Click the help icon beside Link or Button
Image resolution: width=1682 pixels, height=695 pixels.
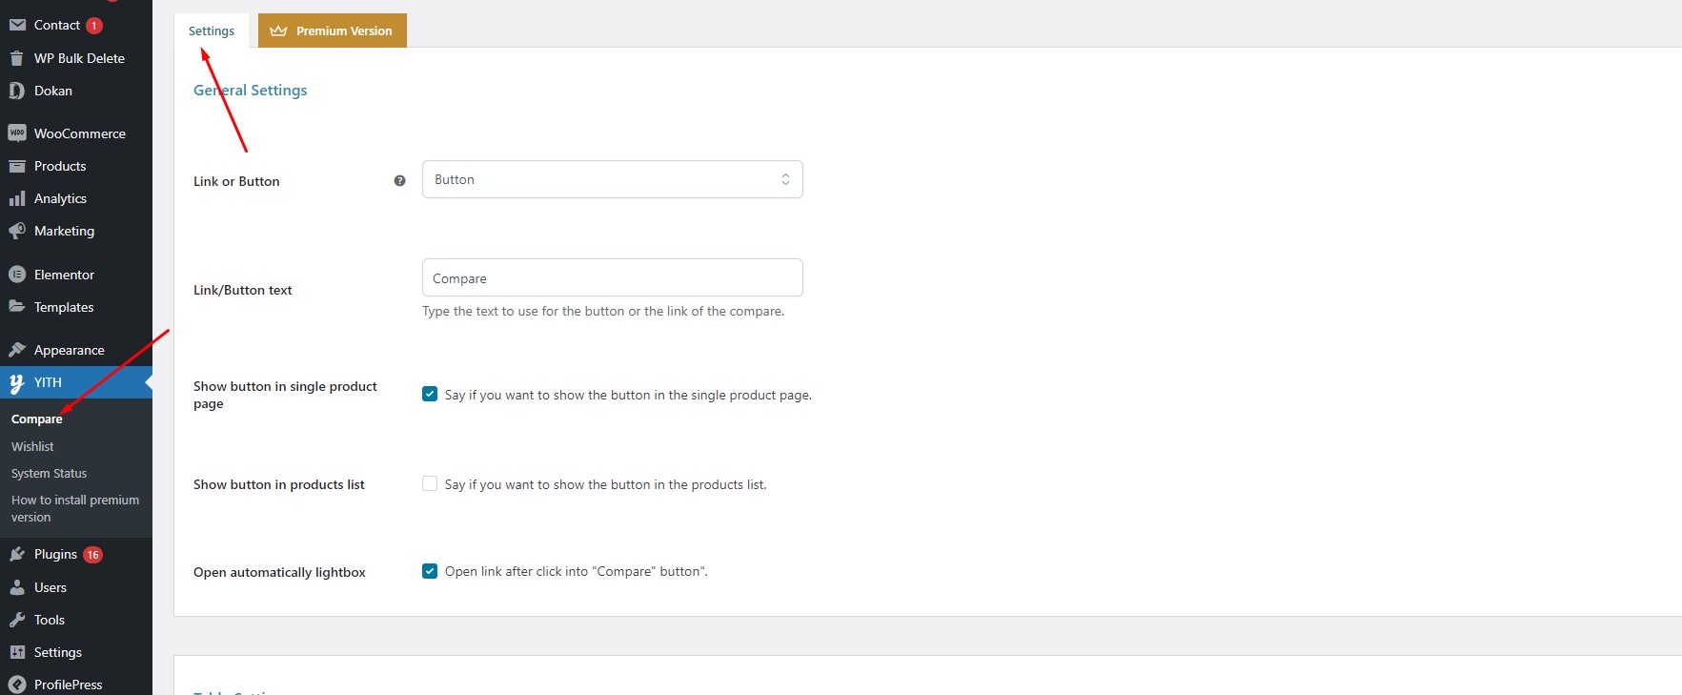click(399, 181)
